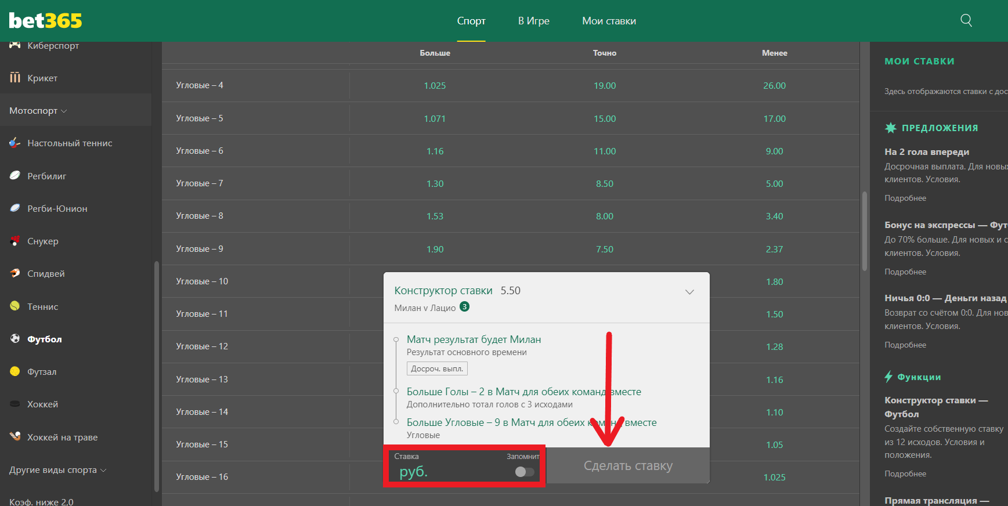Viewport: 1008px width, 506px height.
Task: Click the Досроч. выпл. badge
Action: tap(437, 368)
